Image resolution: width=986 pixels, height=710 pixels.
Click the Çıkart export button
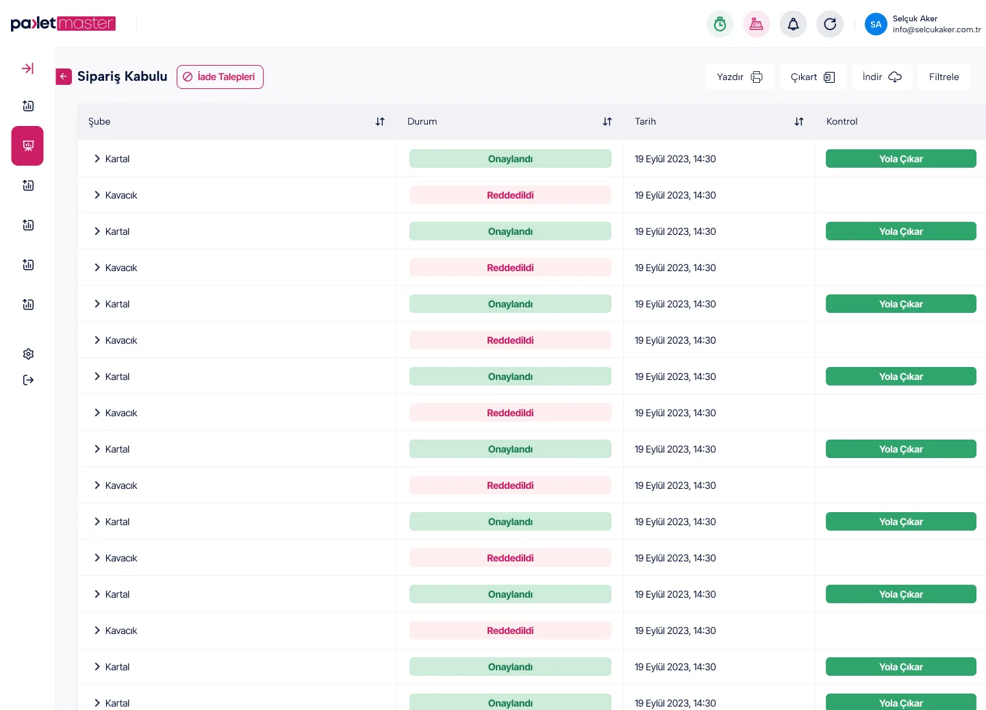pyautogui.click(x=813, y=77)
